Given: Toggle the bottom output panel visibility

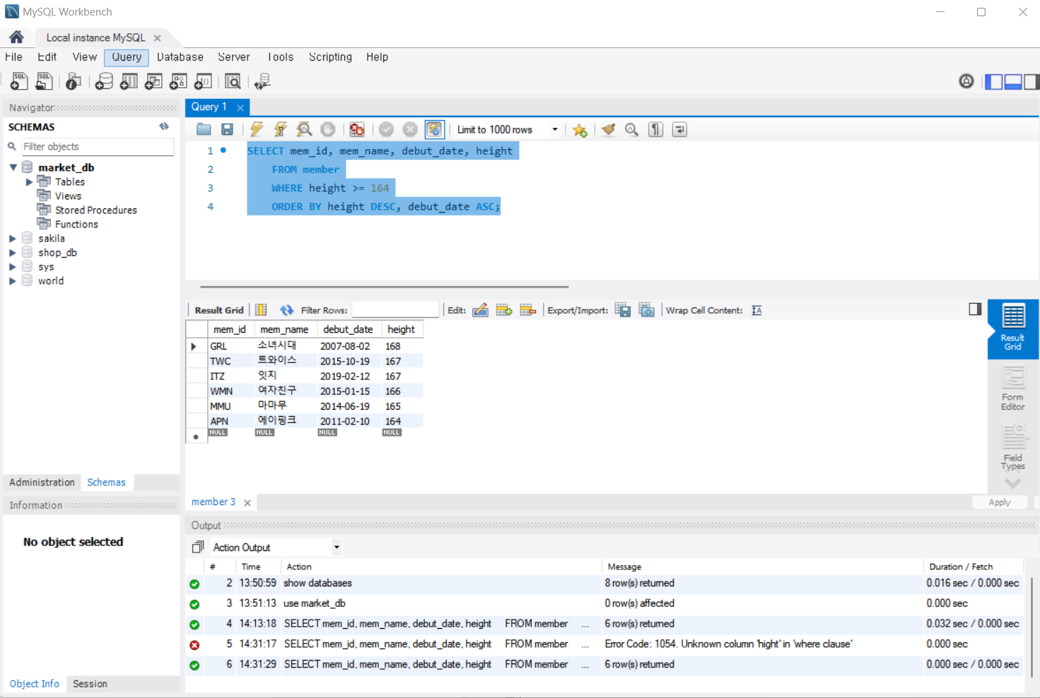Looking at the screenshot, I should (1013, 82).
